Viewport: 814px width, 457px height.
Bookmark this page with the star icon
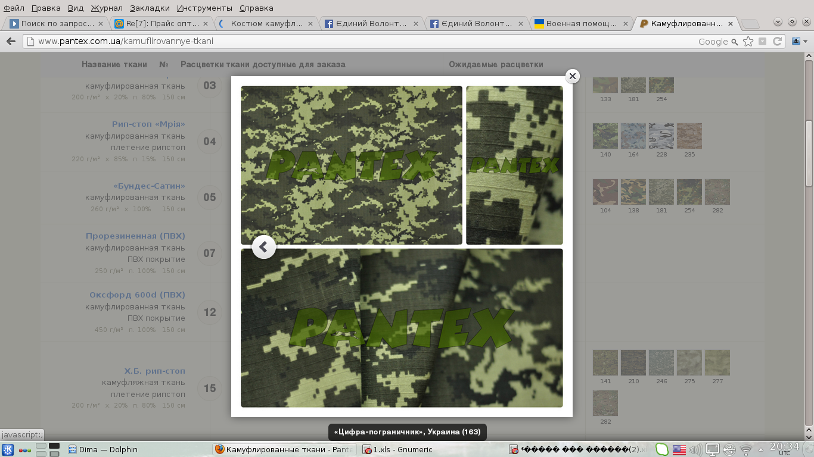(x=748, y=41)
